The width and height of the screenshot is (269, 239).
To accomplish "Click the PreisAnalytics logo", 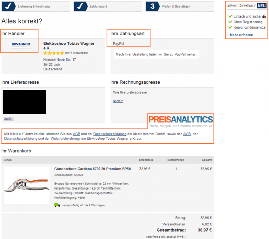I will click(181, 119).
